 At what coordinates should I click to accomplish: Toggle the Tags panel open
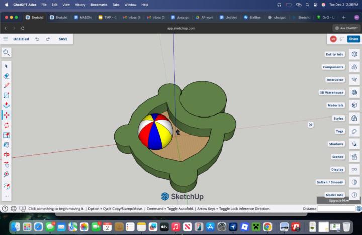pyautogui.click(x=354, y=131)
